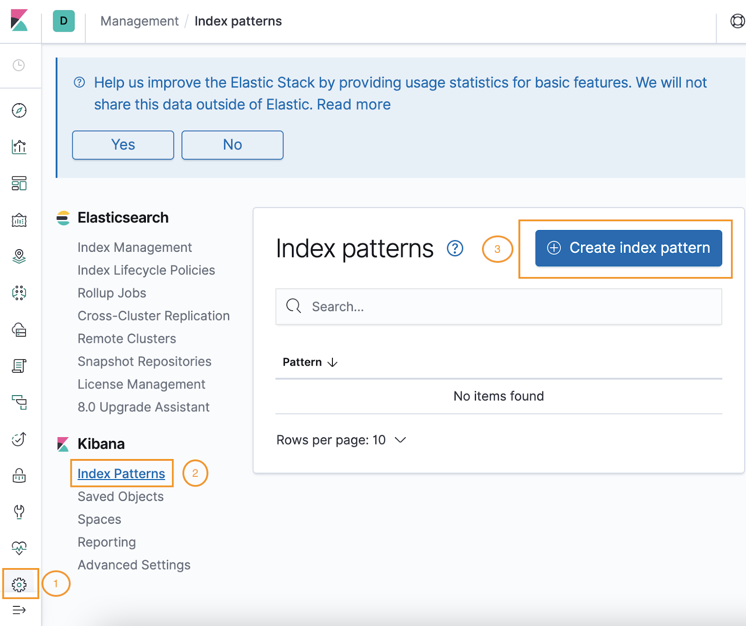The image size is (746, 626).
Task: Open SIEM lock icon in sidebar
Action: 19,475
